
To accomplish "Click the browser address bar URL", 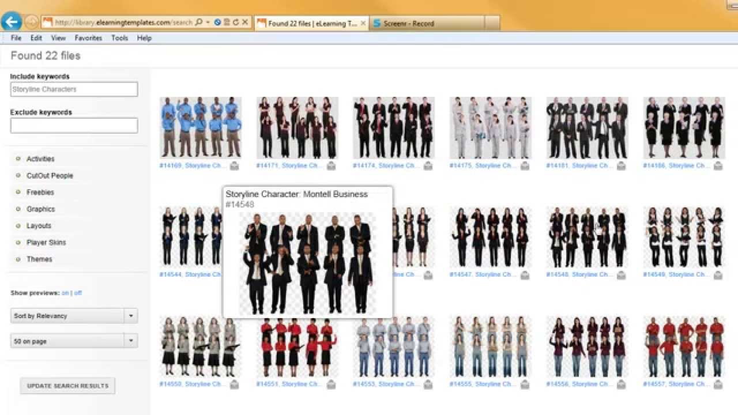I will [x=124, y=22].
